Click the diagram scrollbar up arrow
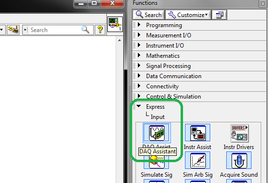 tap(119, 40)
